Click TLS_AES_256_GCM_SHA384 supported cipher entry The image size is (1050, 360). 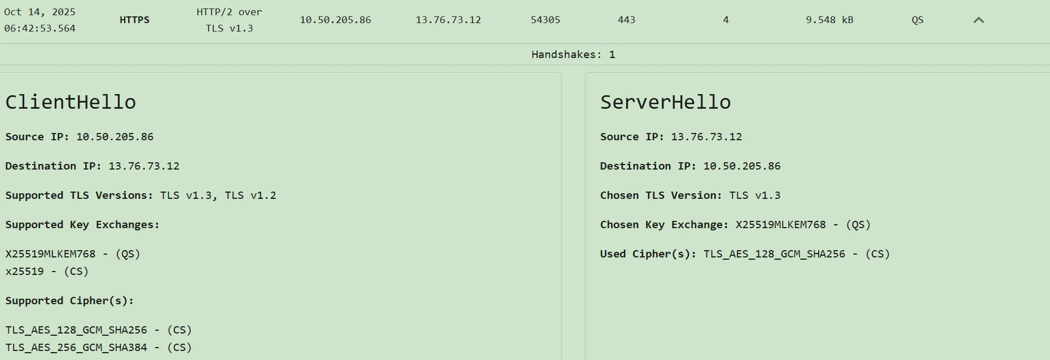pos(99,348)
